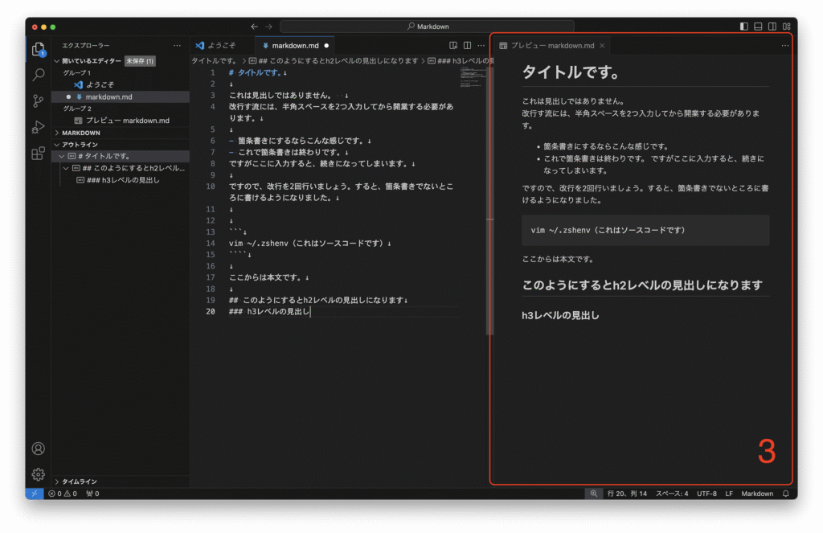
Task: Click breadcrumb ### h3レベル above editor
Action: [461, 61]
